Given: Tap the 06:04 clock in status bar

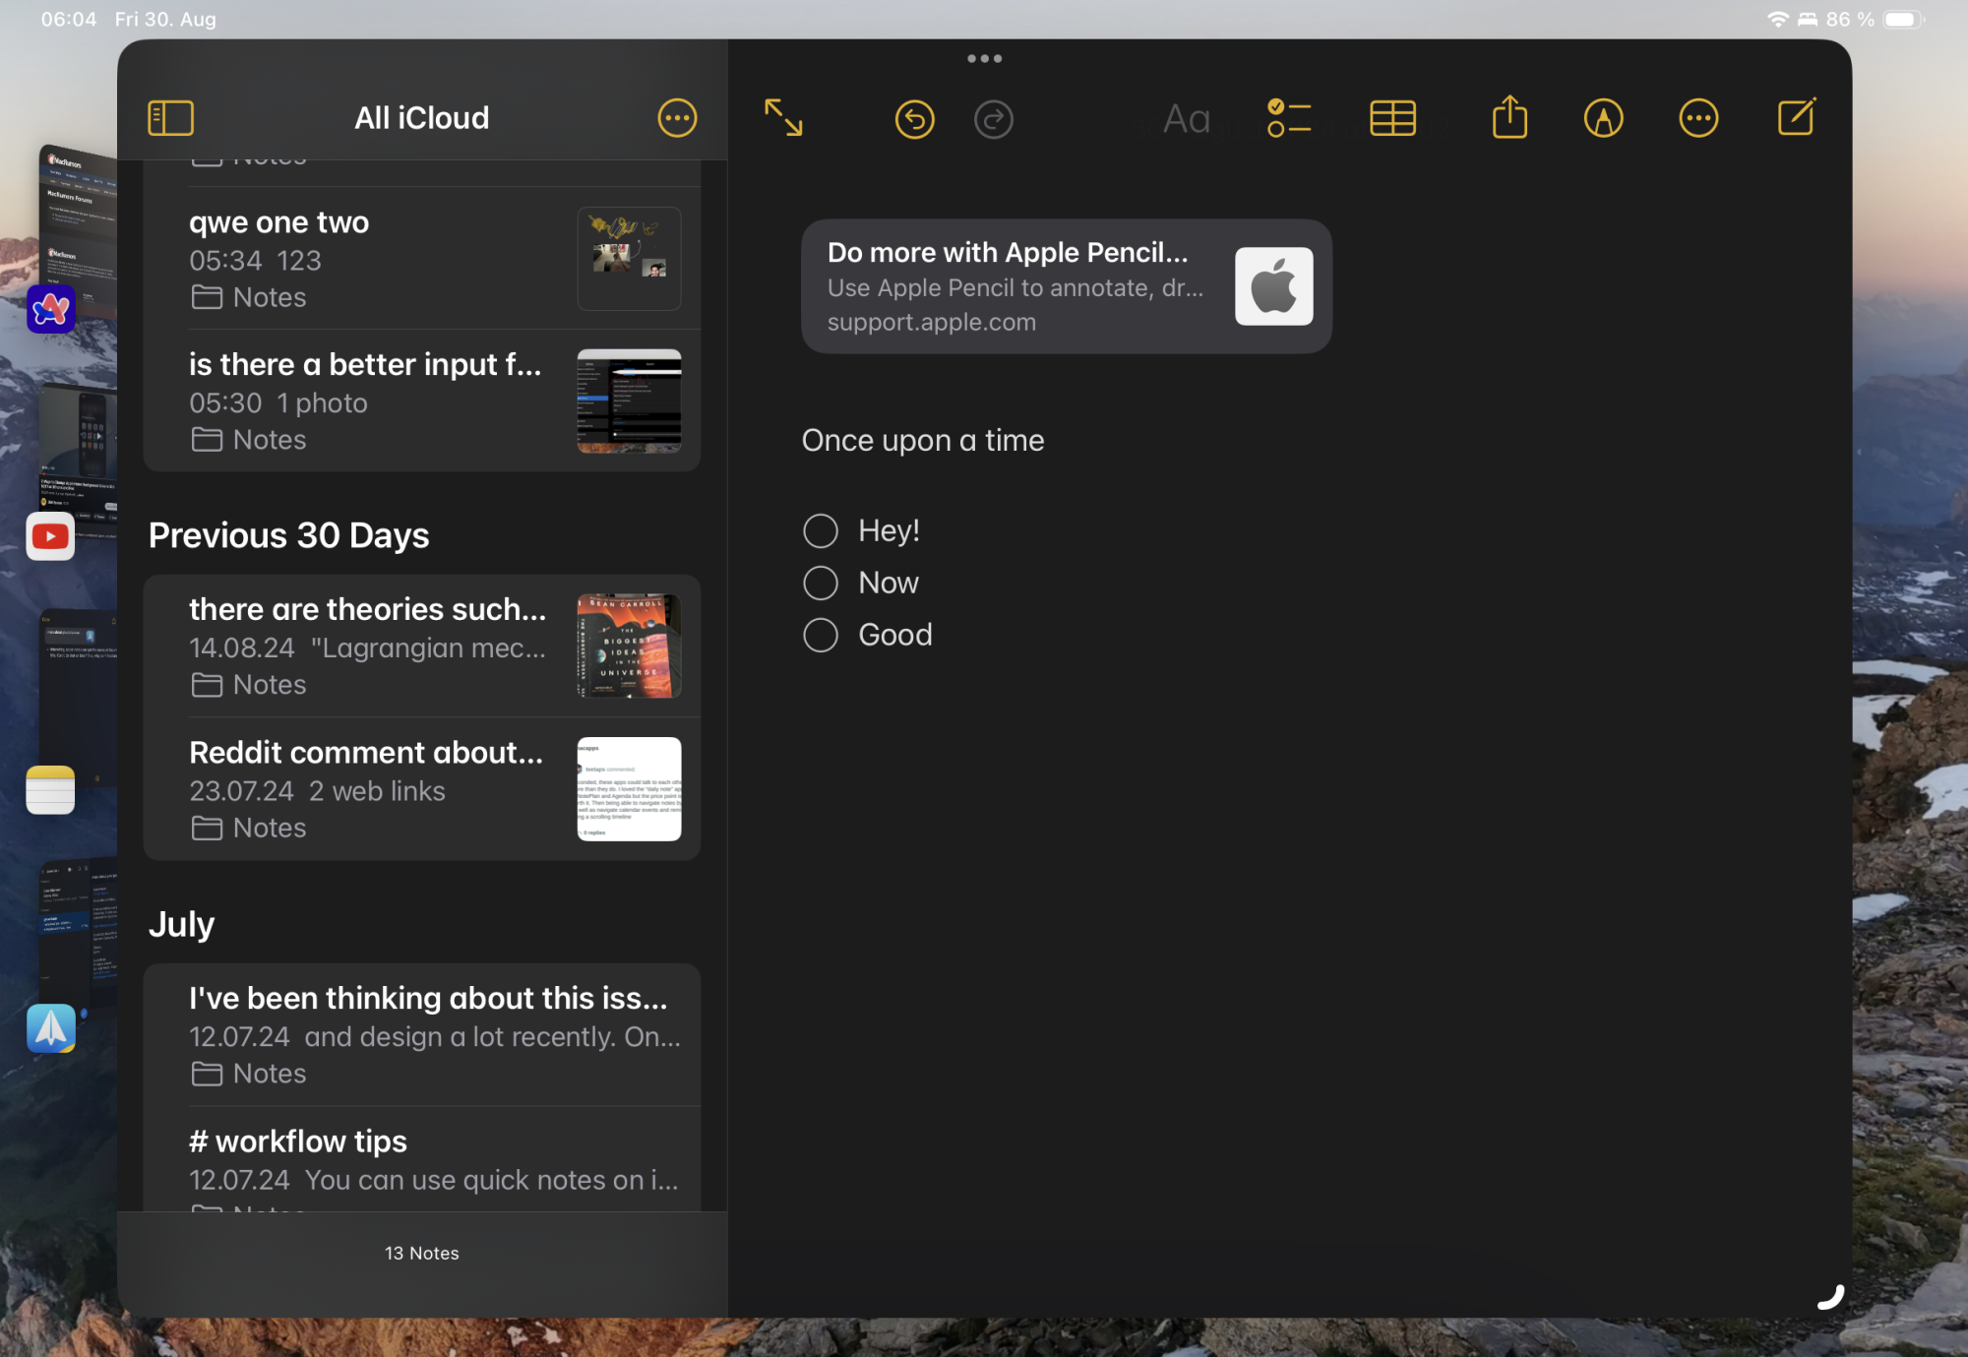Looking at the screenshot, I should click(68, 20).
